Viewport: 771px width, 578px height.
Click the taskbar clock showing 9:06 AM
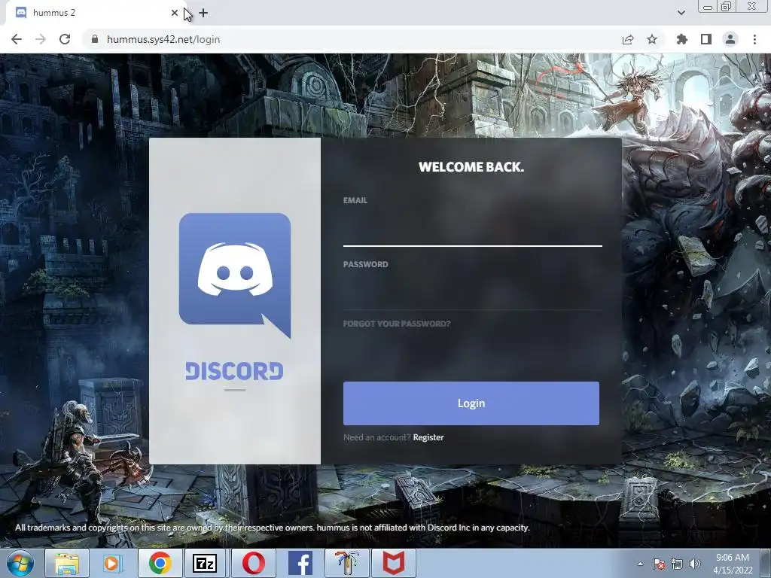click(x=733, y=564)
